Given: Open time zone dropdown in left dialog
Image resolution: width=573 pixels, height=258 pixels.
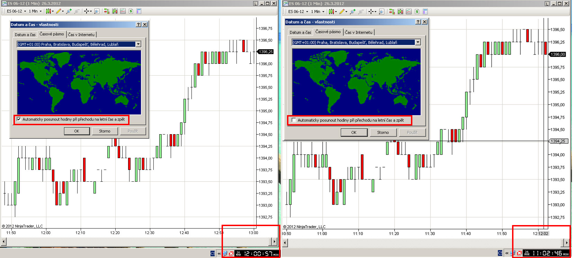Looking at the screenshot, I should pyautogui.click(x=138, y=44).
